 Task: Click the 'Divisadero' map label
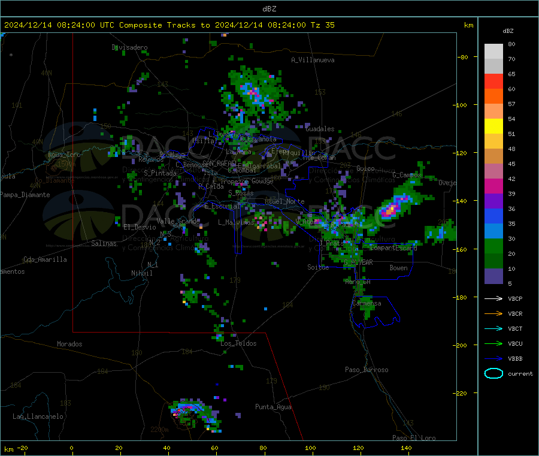pos(129,47)
